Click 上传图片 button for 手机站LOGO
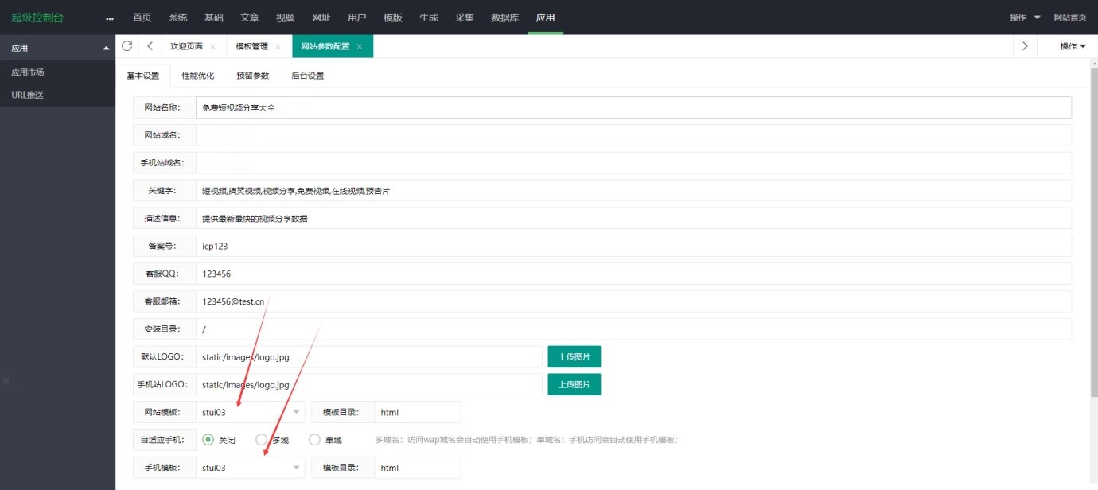Viewport: 1098px width, 490px height. pos(574,384)
